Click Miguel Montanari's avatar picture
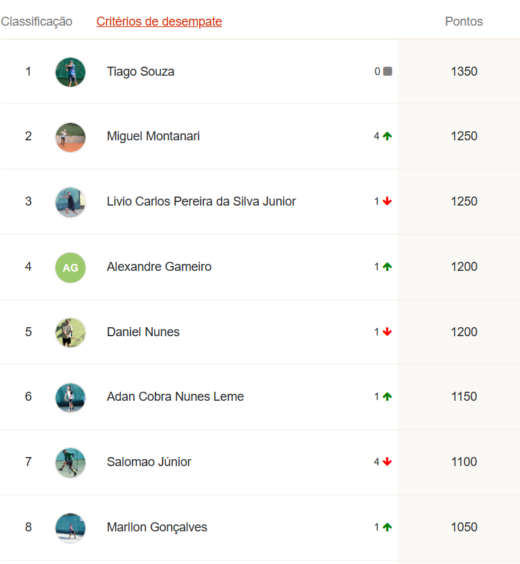The height and width of the screenshot is (564, 520). click(71, 137)
